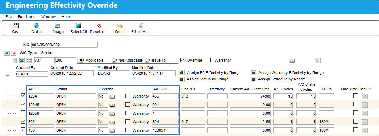Check selection checkbox for A/C 12356
Viewport: 379px width, 136px height.
[x=23, y=113]
